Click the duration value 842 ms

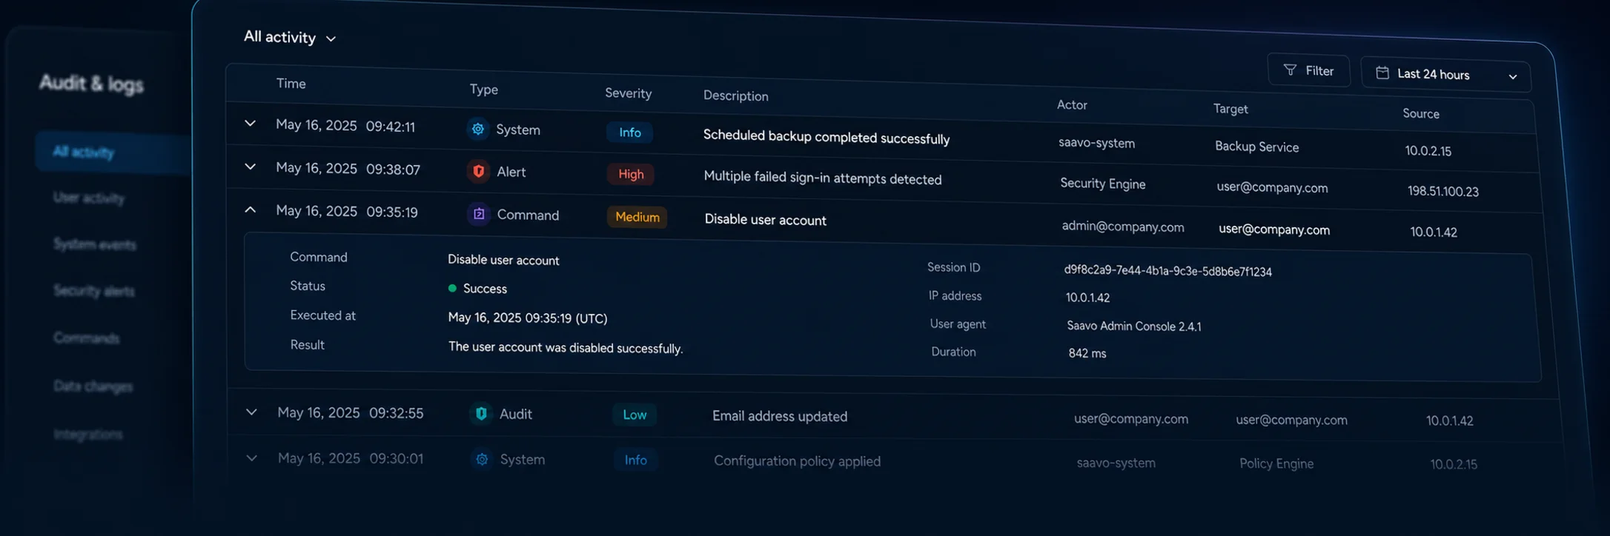pos(1087,354)
